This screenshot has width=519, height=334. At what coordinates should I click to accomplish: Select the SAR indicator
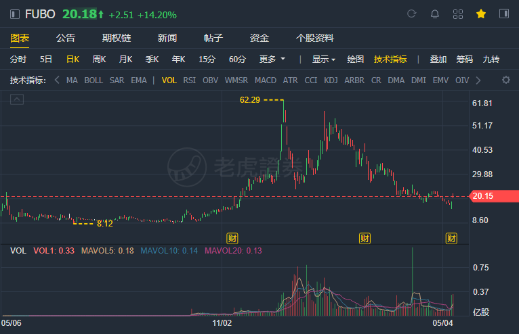[117, 80]
